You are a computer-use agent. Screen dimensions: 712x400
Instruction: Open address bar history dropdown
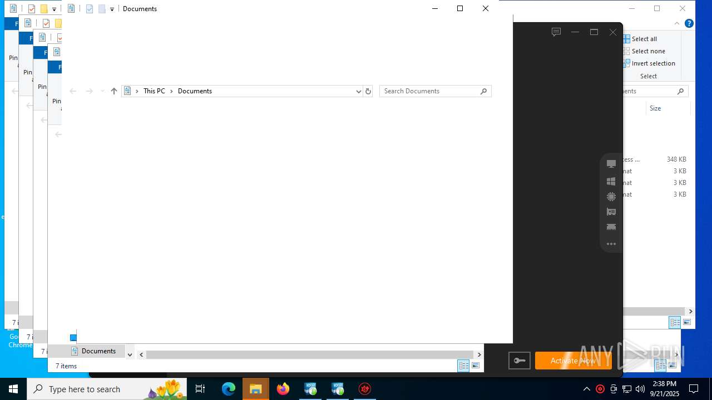(358, 91)
